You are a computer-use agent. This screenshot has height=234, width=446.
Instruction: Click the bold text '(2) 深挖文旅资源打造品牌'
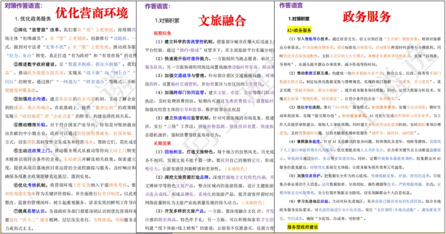182,177
